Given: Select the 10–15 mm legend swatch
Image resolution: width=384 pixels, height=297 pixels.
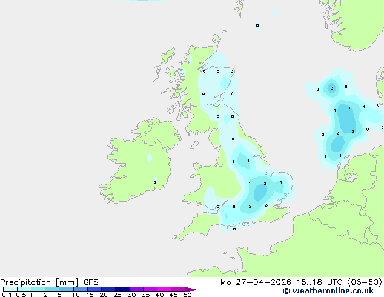Looking at the screenshot, I should (x=81, y=289).
